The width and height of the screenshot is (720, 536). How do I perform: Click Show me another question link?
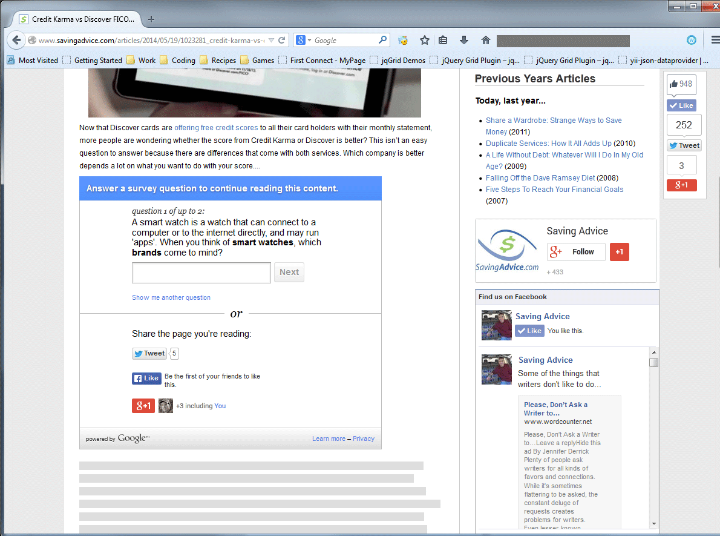171,297
